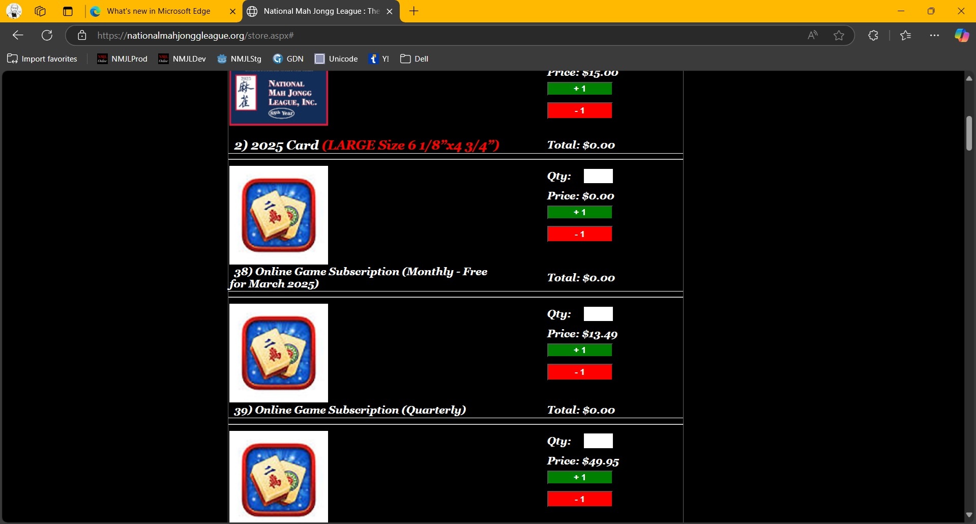Open Settings and more ellipsis menu
The image size is (976, 524).
click(x=934, y=35)
